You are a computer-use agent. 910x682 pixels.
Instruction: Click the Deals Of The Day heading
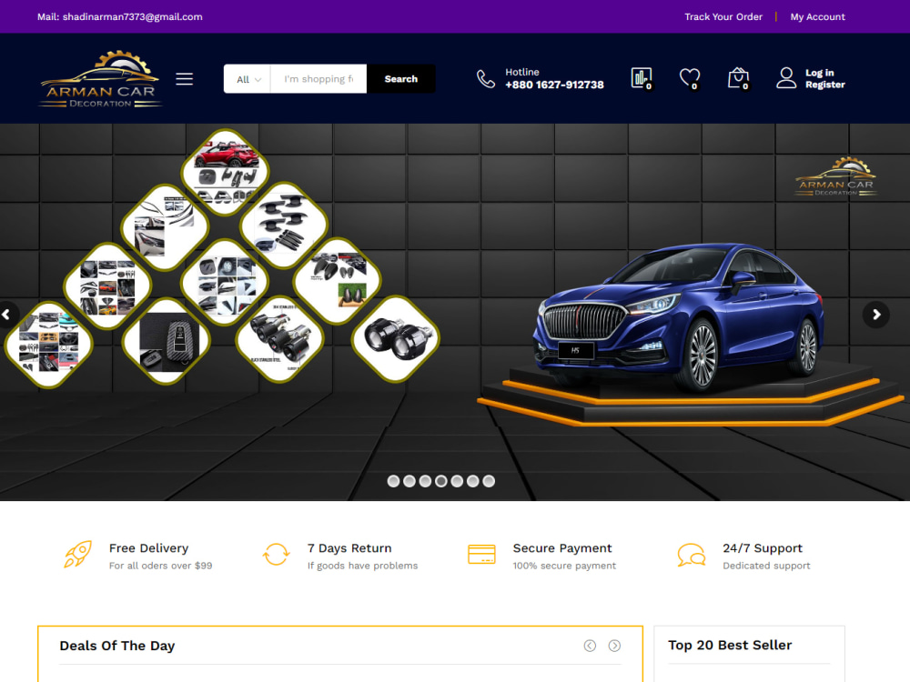tap(117, 646)
